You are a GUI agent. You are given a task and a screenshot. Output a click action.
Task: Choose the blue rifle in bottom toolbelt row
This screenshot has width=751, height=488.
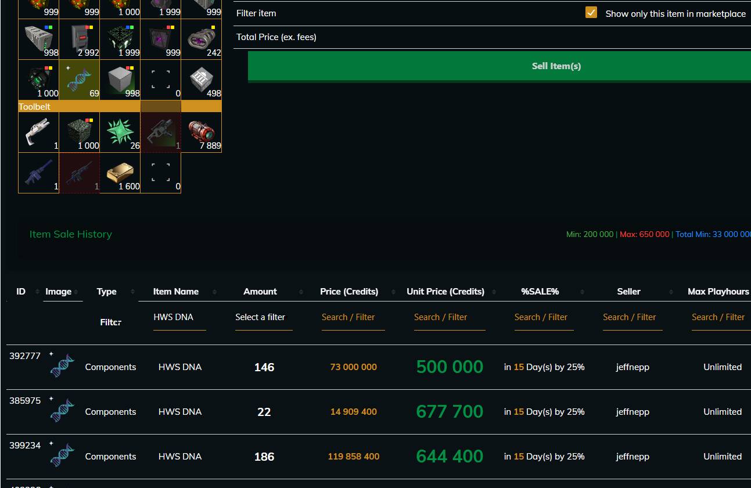point(38,173)
